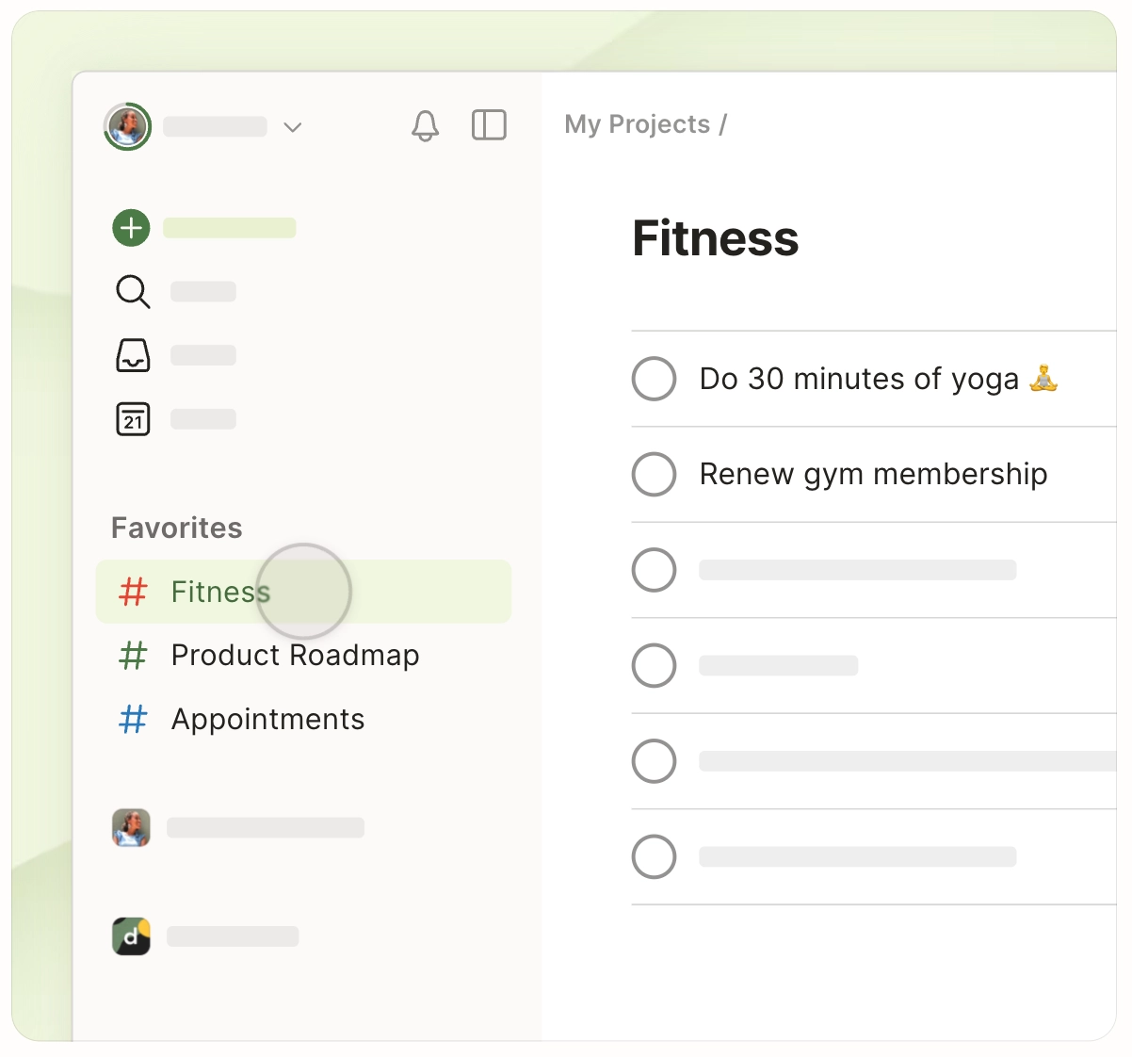Click the dark 'd' team workspace icon

click(x=131, y=935)
